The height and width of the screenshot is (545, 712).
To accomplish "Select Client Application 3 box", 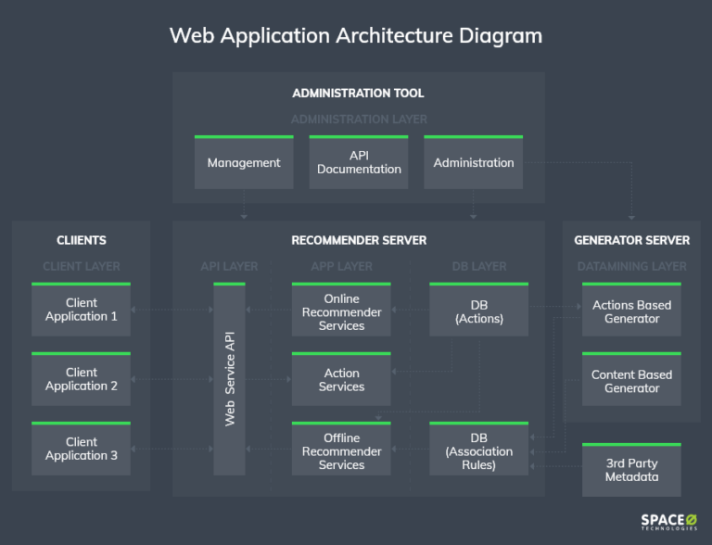I will [x=82, y=449].
